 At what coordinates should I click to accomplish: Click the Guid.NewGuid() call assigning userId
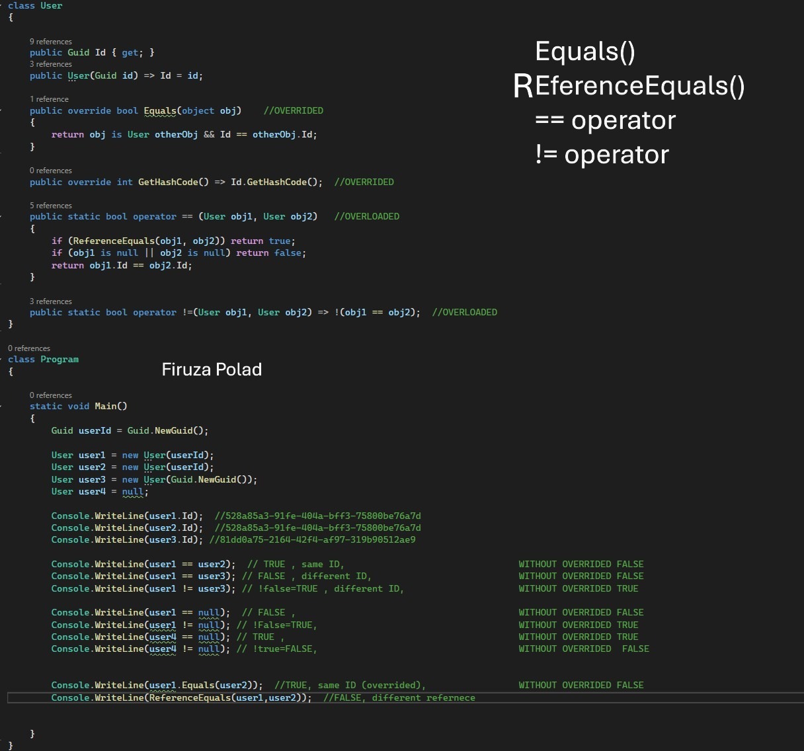167,430
